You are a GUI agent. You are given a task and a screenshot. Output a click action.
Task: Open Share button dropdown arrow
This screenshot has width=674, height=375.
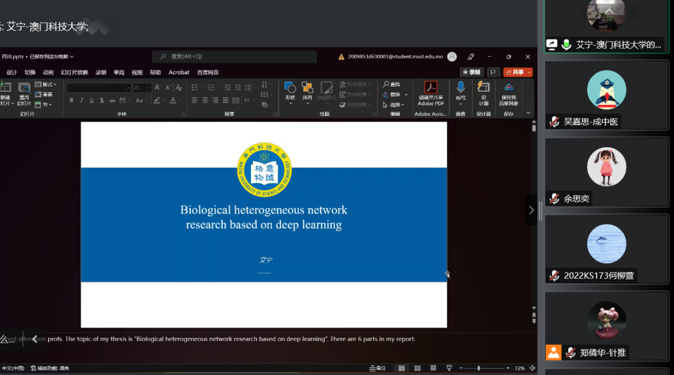point(529,72)
